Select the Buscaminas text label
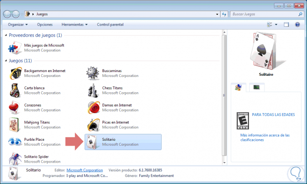The width and height of the screenshot is (307, 184). (112, 71)
